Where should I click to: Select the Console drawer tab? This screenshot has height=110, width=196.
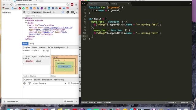28,80
